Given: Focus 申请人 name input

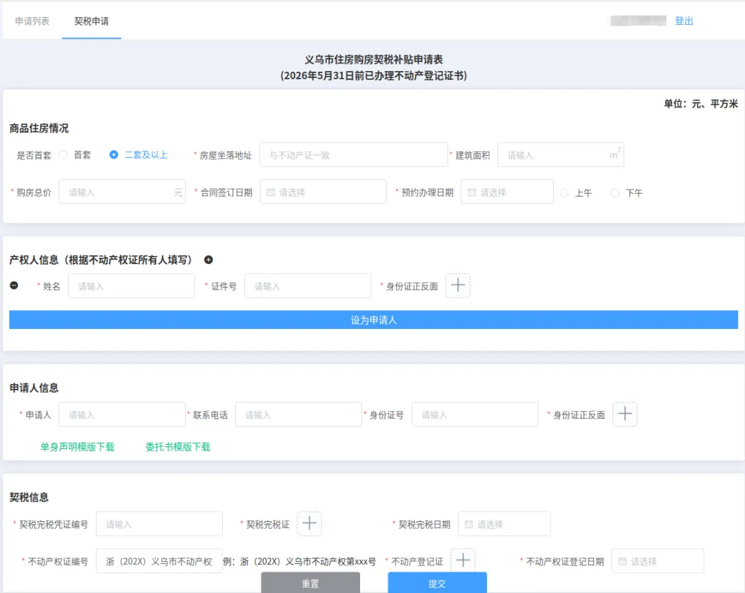Looking at the screenshot, I should [122, 414].
